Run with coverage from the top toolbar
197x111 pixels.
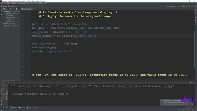pos(184,6)
